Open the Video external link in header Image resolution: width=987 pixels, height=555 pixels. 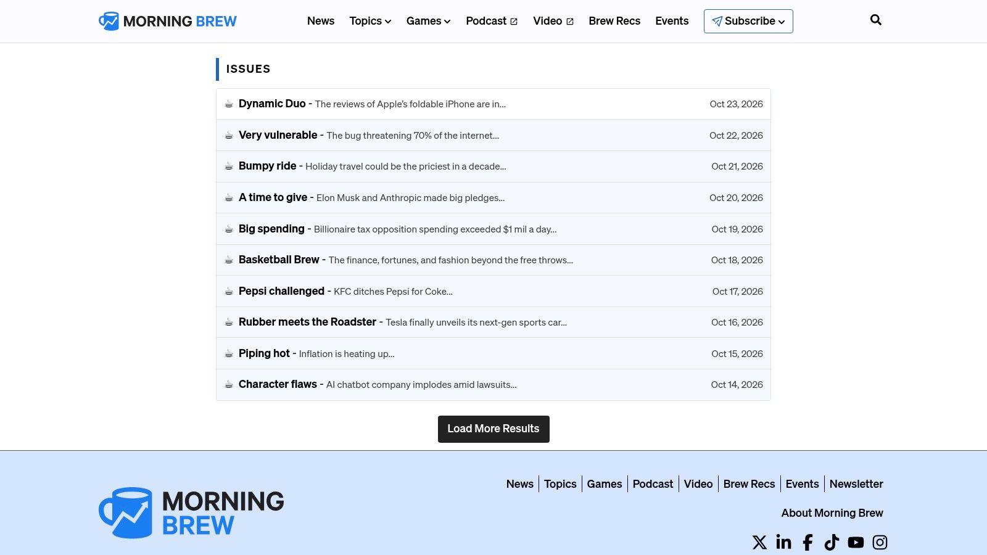[x=553, y=21]
